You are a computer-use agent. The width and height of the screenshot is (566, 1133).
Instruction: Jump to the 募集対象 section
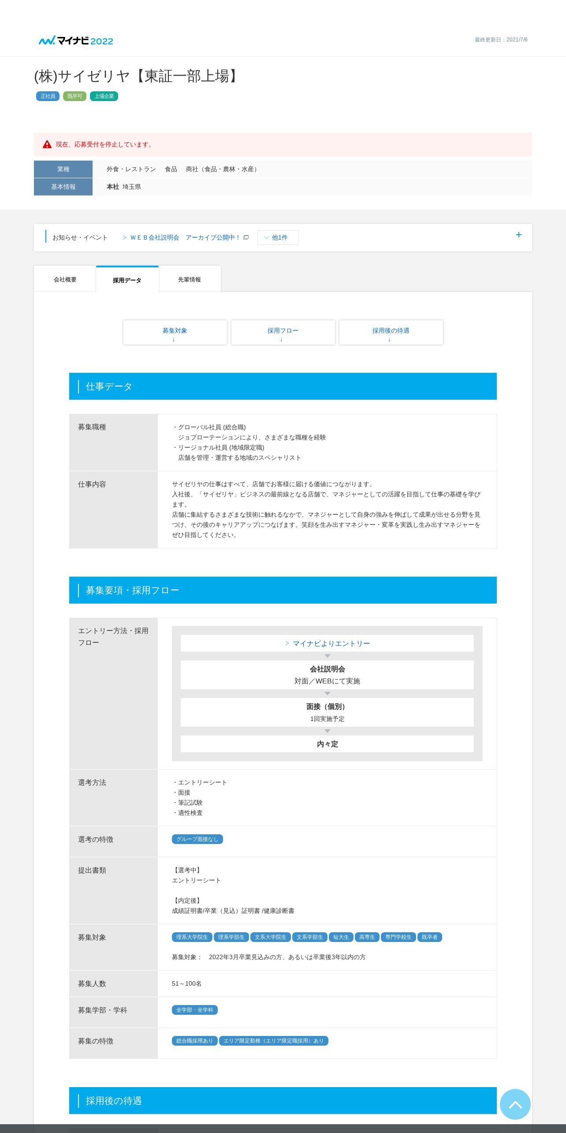(x=175, y=332)
